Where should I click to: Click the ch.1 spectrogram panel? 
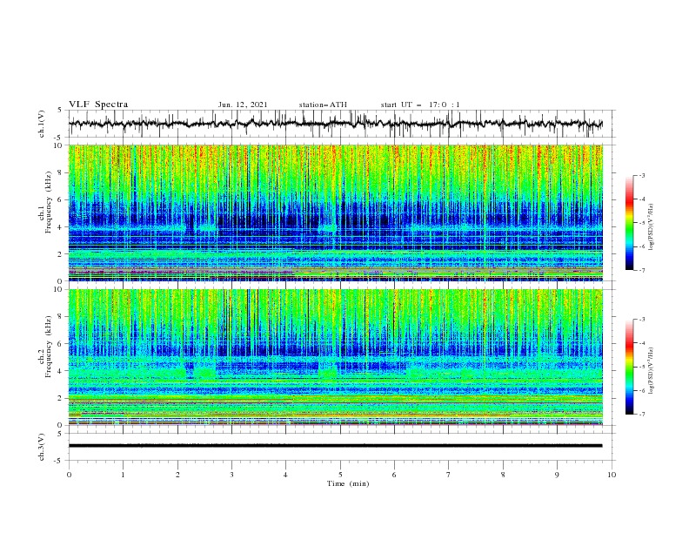pos(336,213)
